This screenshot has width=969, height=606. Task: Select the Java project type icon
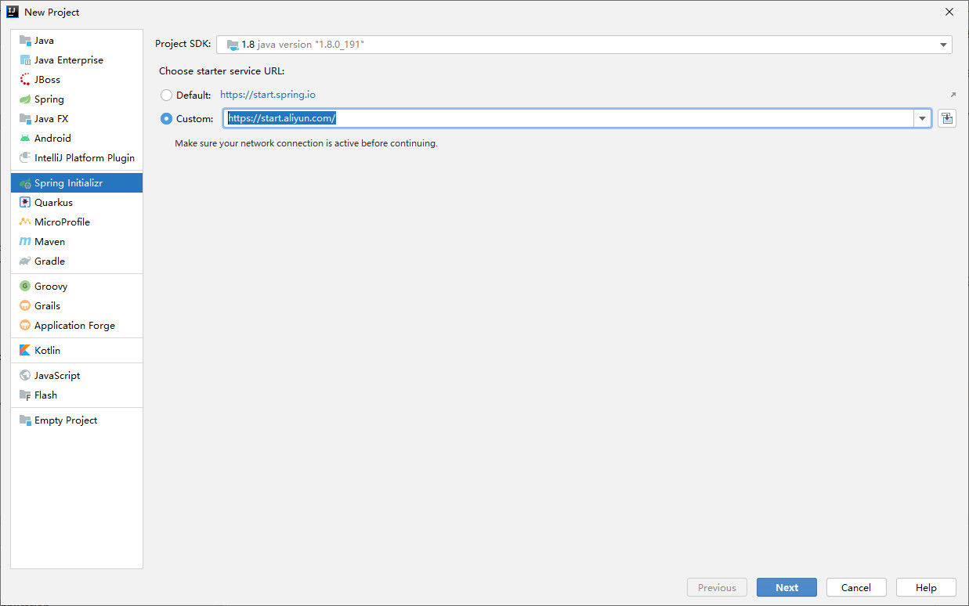click(25, 41)
